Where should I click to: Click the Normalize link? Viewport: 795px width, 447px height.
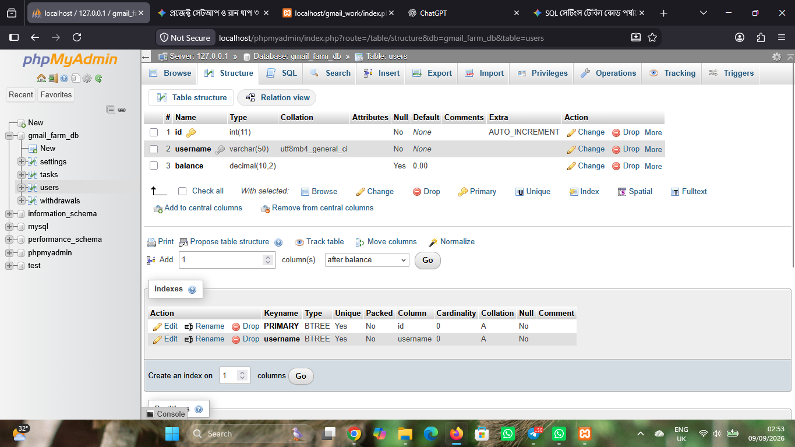452,242
